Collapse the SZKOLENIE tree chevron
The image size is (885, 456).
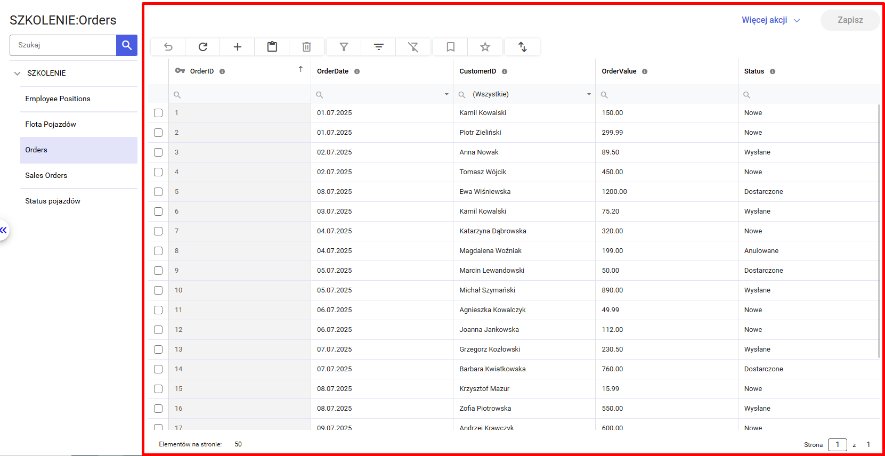(x=17, y=74)
